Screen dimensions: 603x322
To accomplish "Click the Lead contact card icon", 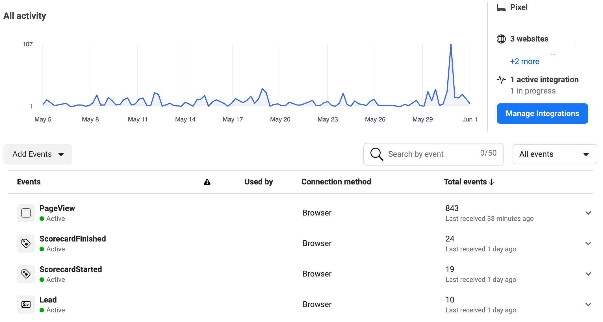I will click(26, 304).
